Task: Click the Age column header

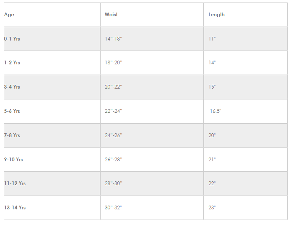Action: pos(9,15)
